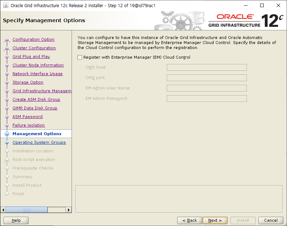Open GIMR Data Disk Group step
Screen dimensions: 287x226
35,108
